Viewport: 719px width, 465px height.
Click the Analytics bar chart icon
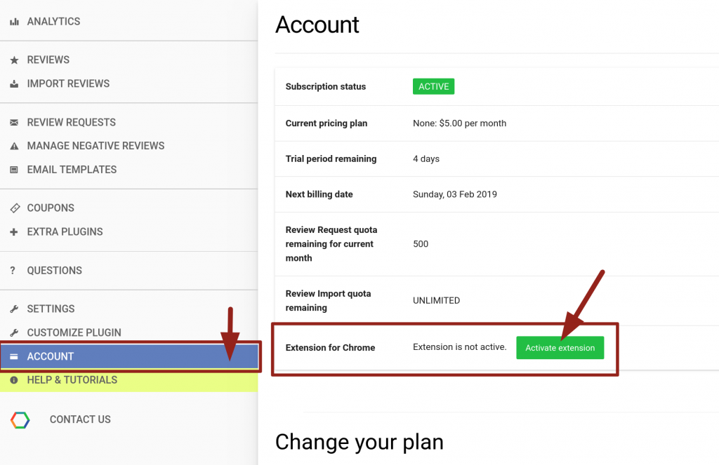click(x=14, y=22)
